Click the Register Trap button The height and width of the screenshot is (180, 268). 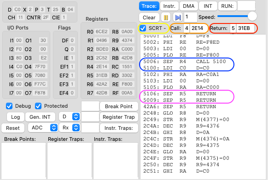119,117
